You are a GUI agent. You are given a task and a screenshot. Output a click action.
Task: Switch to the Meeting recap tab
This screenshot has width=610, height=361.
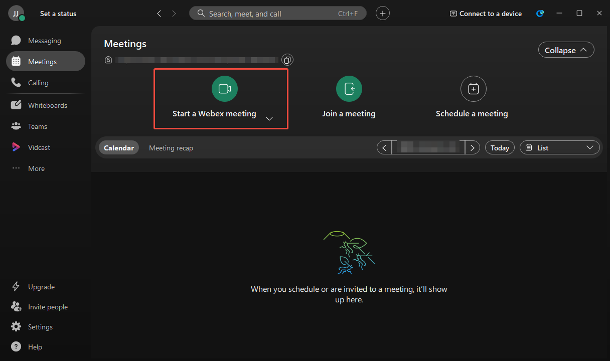point(171,147)
